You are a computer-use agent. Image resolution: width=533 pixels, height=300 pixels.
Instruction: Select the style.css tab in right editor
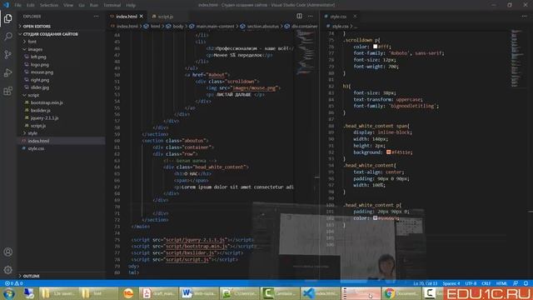338,17
